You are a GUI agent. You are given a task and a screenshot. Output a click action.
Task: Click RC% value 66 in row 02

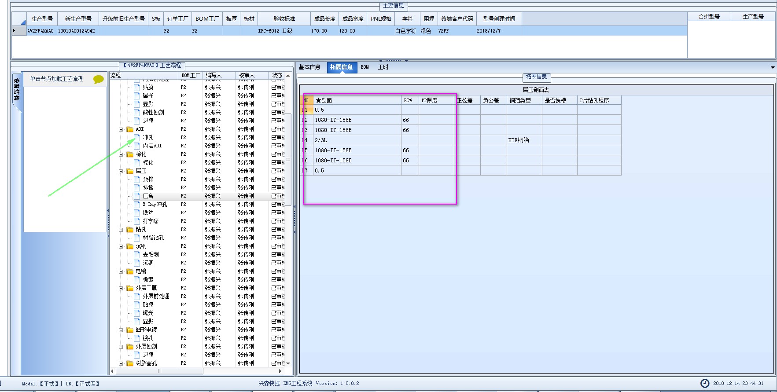pos(410,120)
